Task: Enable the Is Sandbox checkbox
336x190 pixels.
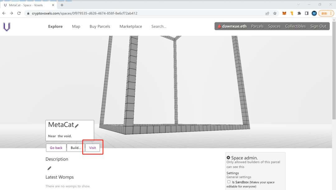Action: click(229, 182)
